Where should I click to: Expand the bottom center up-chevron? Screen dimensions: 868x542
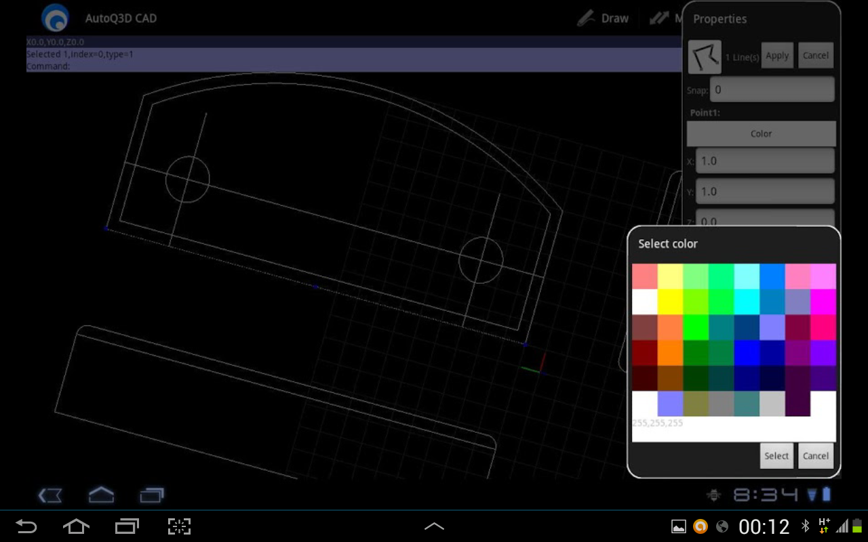point(434,526)
